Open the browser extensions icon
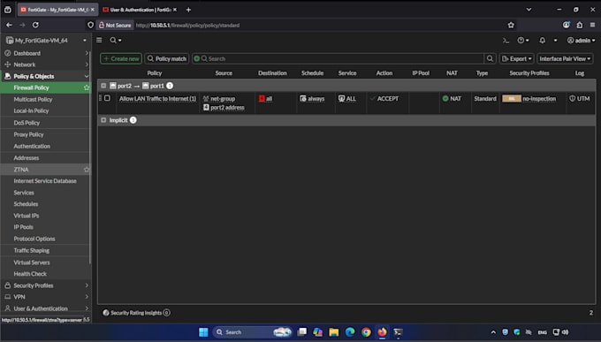The image size is (601, 342). [580, 25]
